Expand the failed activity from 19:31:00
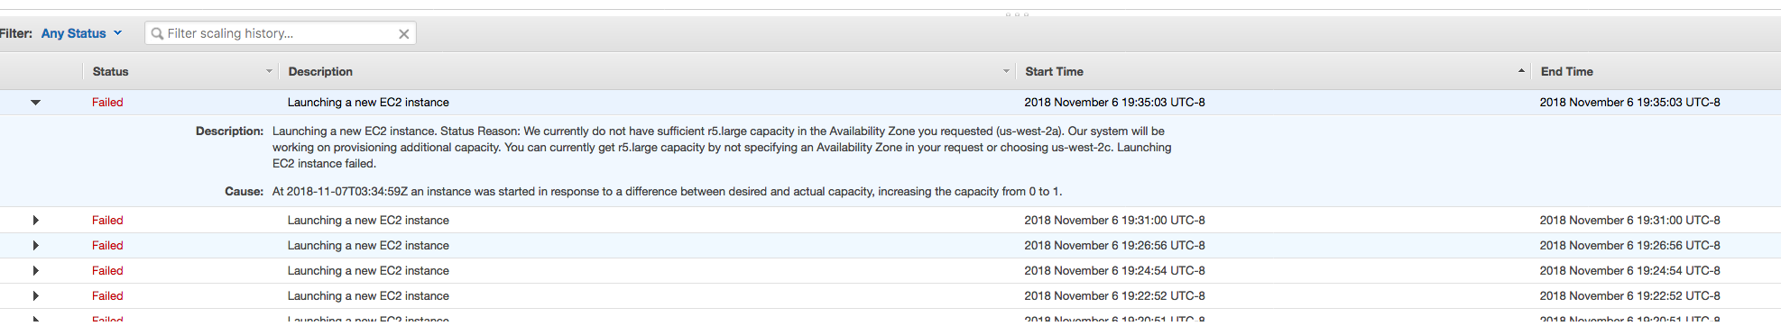The width and height of the screenshot is (1781, 326). [x=36, y=221]
